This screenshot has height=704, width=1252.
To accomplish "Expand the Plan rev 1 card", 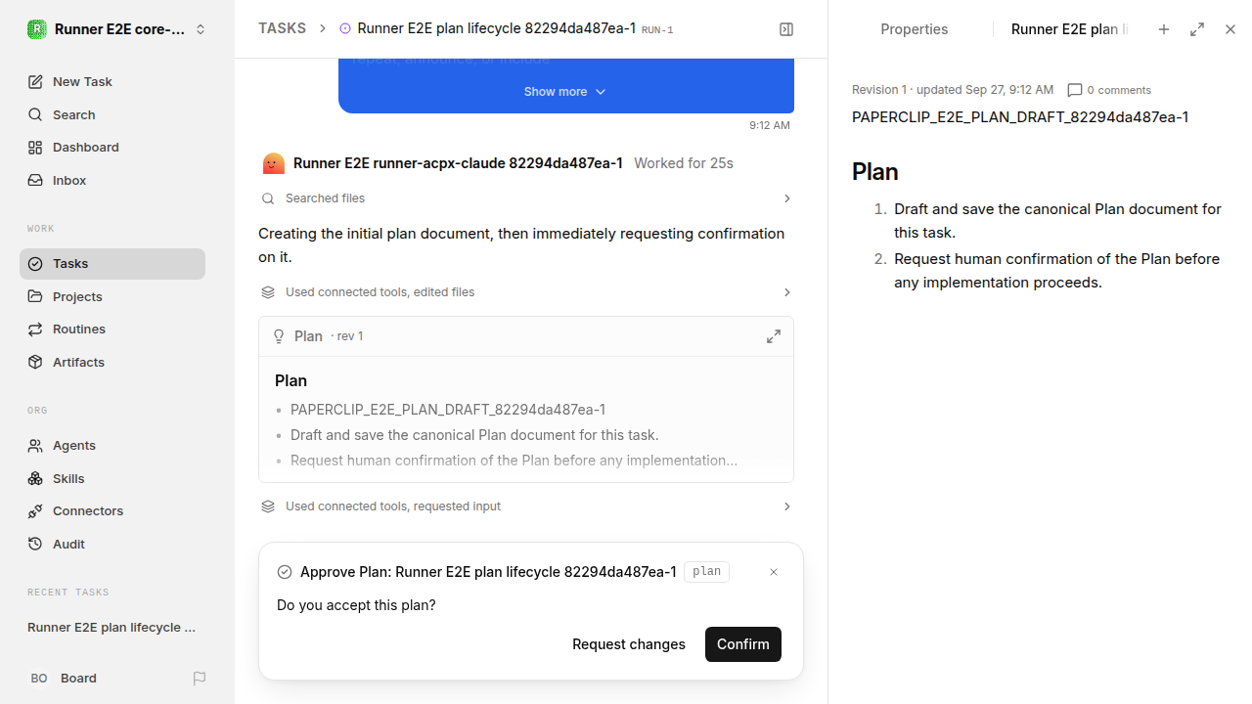I will coord(774,336).
